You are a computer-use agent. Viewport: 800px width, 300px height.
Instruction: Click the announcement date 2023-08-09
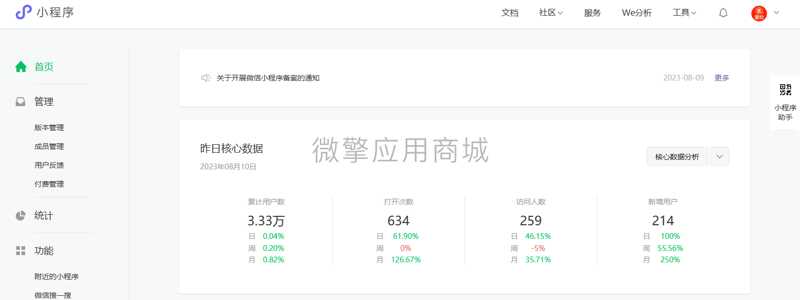(x=684, y=78)
